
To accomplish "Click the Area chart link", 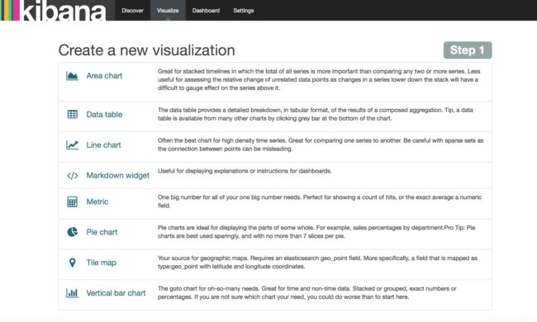I will pos(104,76).
